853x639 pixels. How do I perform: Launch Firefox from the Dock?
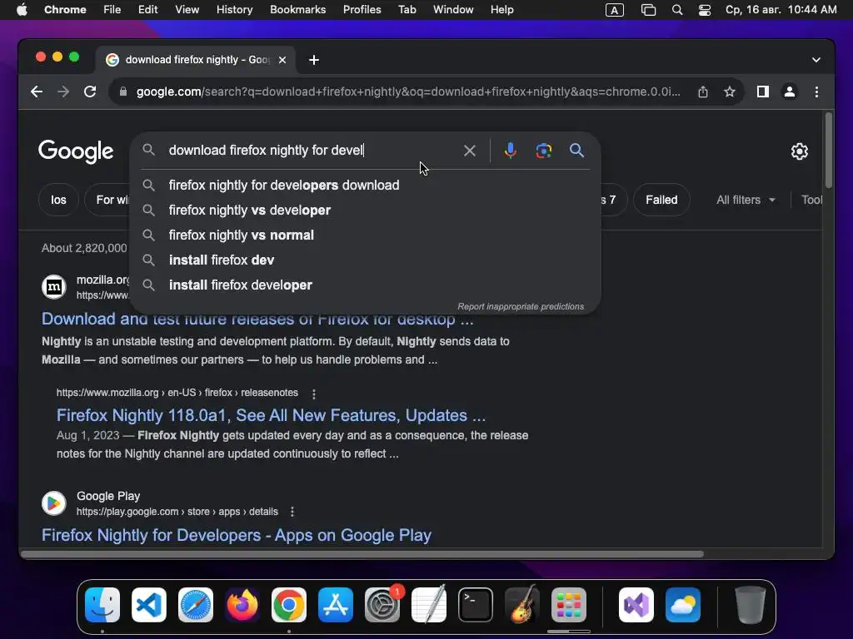pyautogui.click(x=242, y=605)
